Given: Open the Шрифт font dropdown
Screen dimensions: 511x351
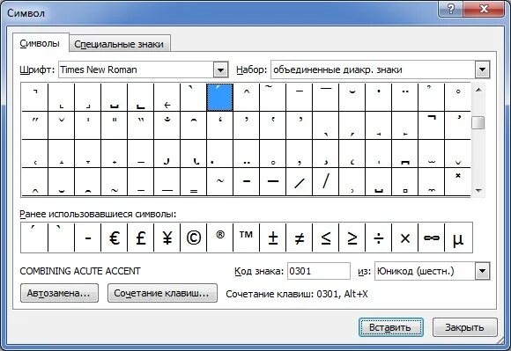Looking at the screenshot, I should pos(220,69).
